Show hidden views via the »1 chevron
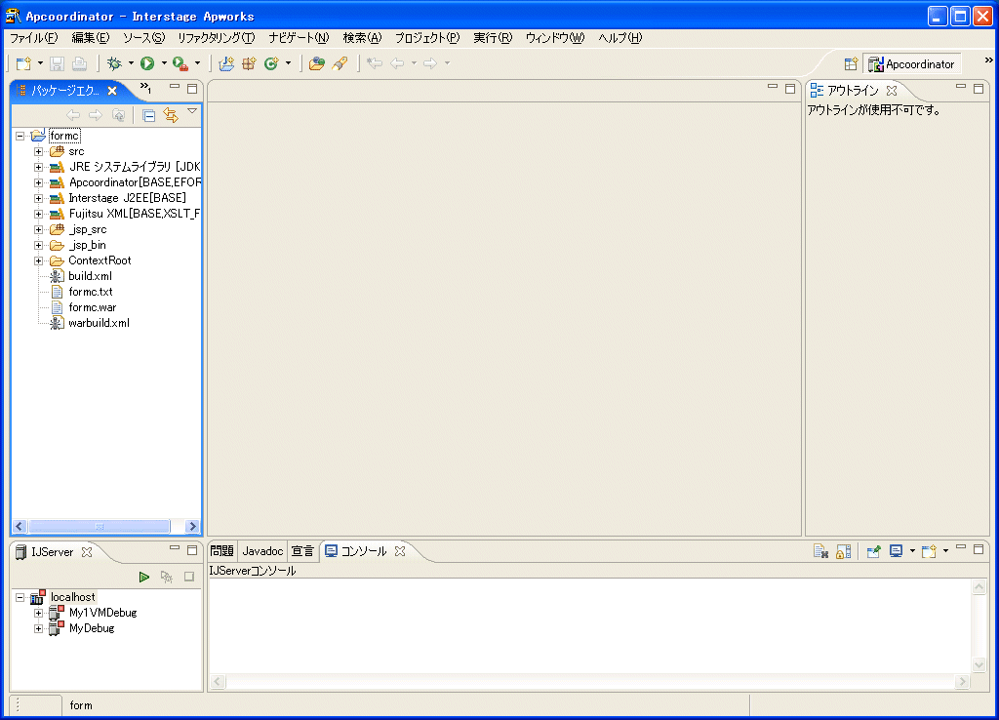This screenshot has height=720, width=999. [x=146, y=88]
